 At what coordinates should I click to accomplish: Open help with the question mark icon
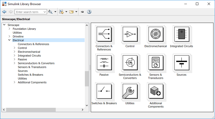(89, 12)
